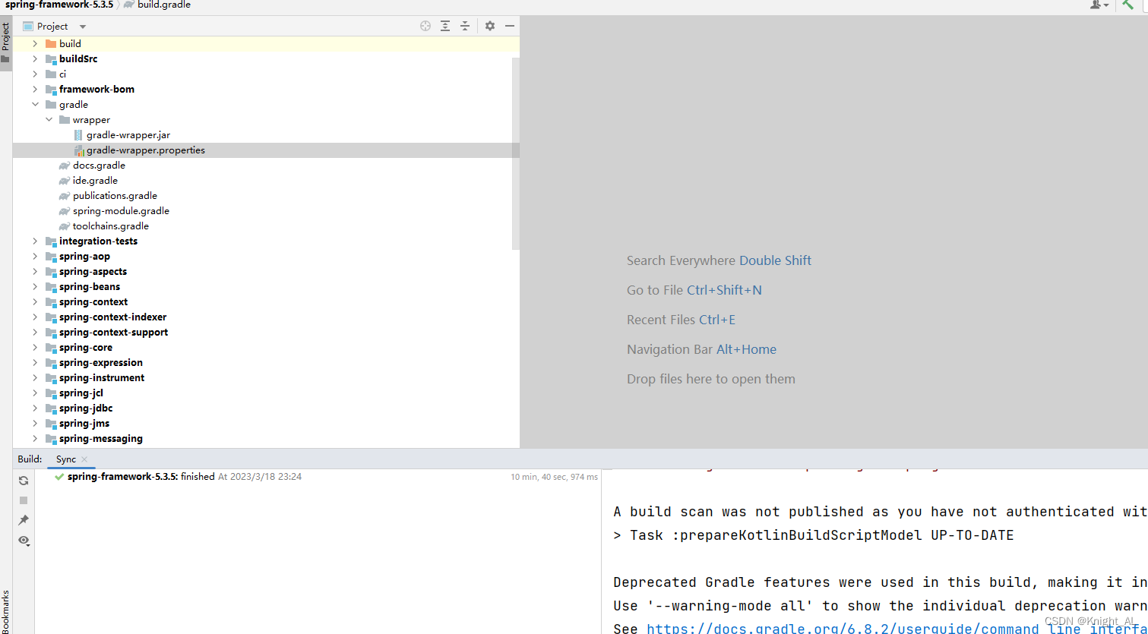This screenshot has height=634, width=1148.
Task: Collapse the wrapper folder
Action: (x=49, y=120)
